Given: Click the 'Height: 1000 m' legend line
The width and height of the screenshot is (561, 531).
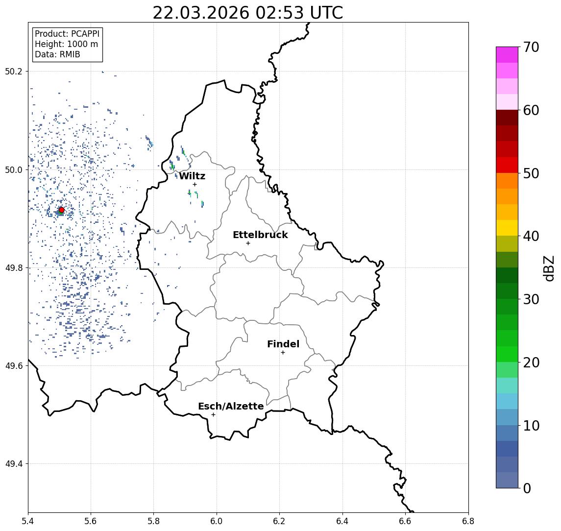Looking at the screenshot, I should pos(66,44).
